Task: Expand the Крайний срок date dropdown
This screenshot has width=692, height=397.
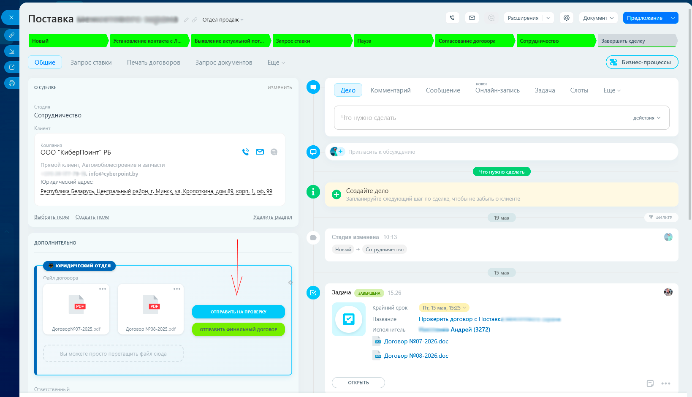Action: 444,308
